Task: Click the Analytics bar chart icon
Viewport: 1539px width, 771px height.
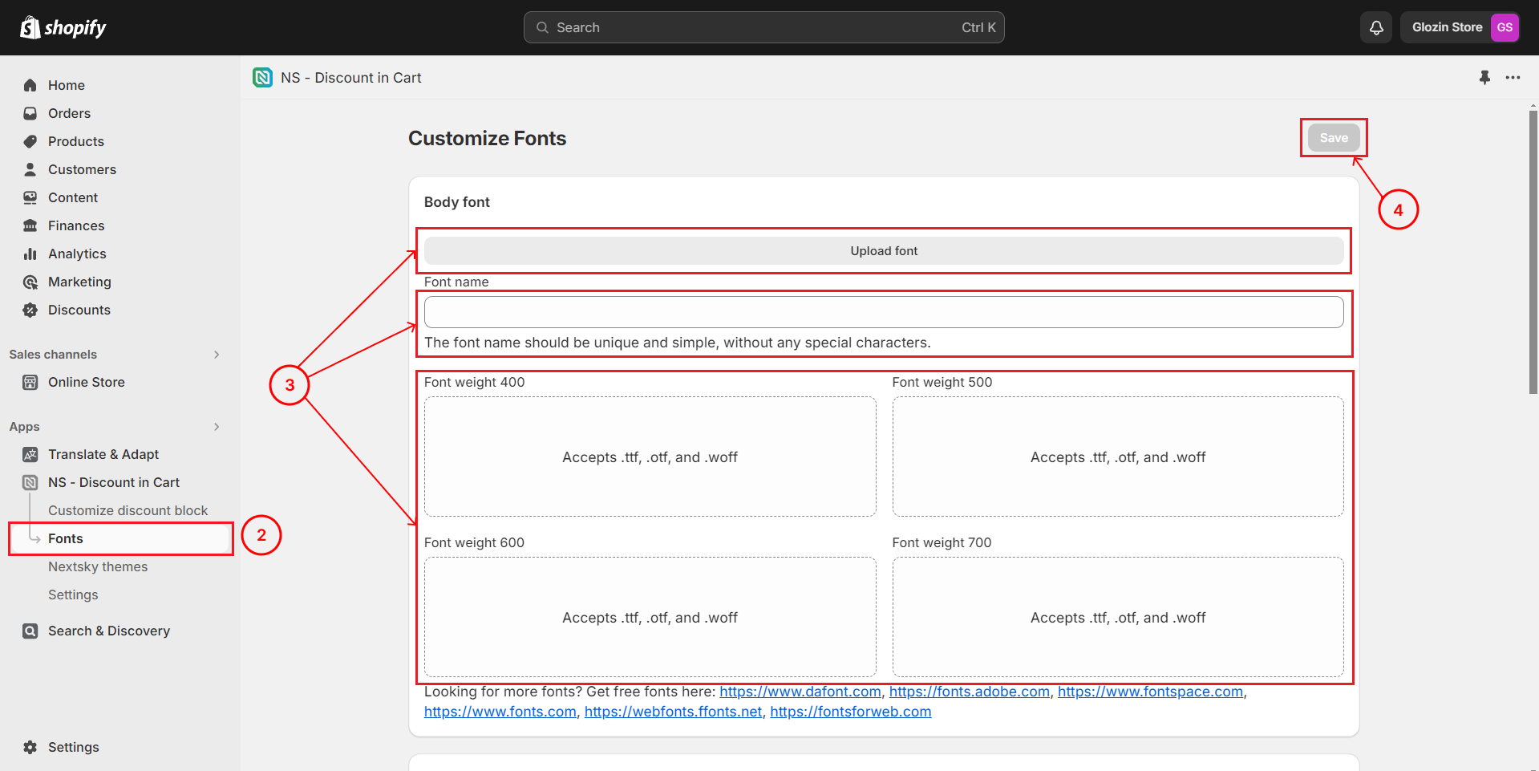Action: pos(30,254)
